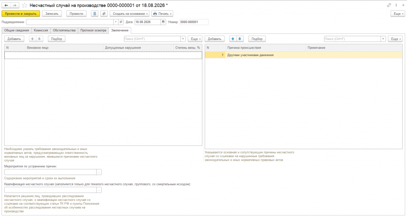Clear the right table search field
The height and width of the screenshot is (218, 407).
coord(383,39)
